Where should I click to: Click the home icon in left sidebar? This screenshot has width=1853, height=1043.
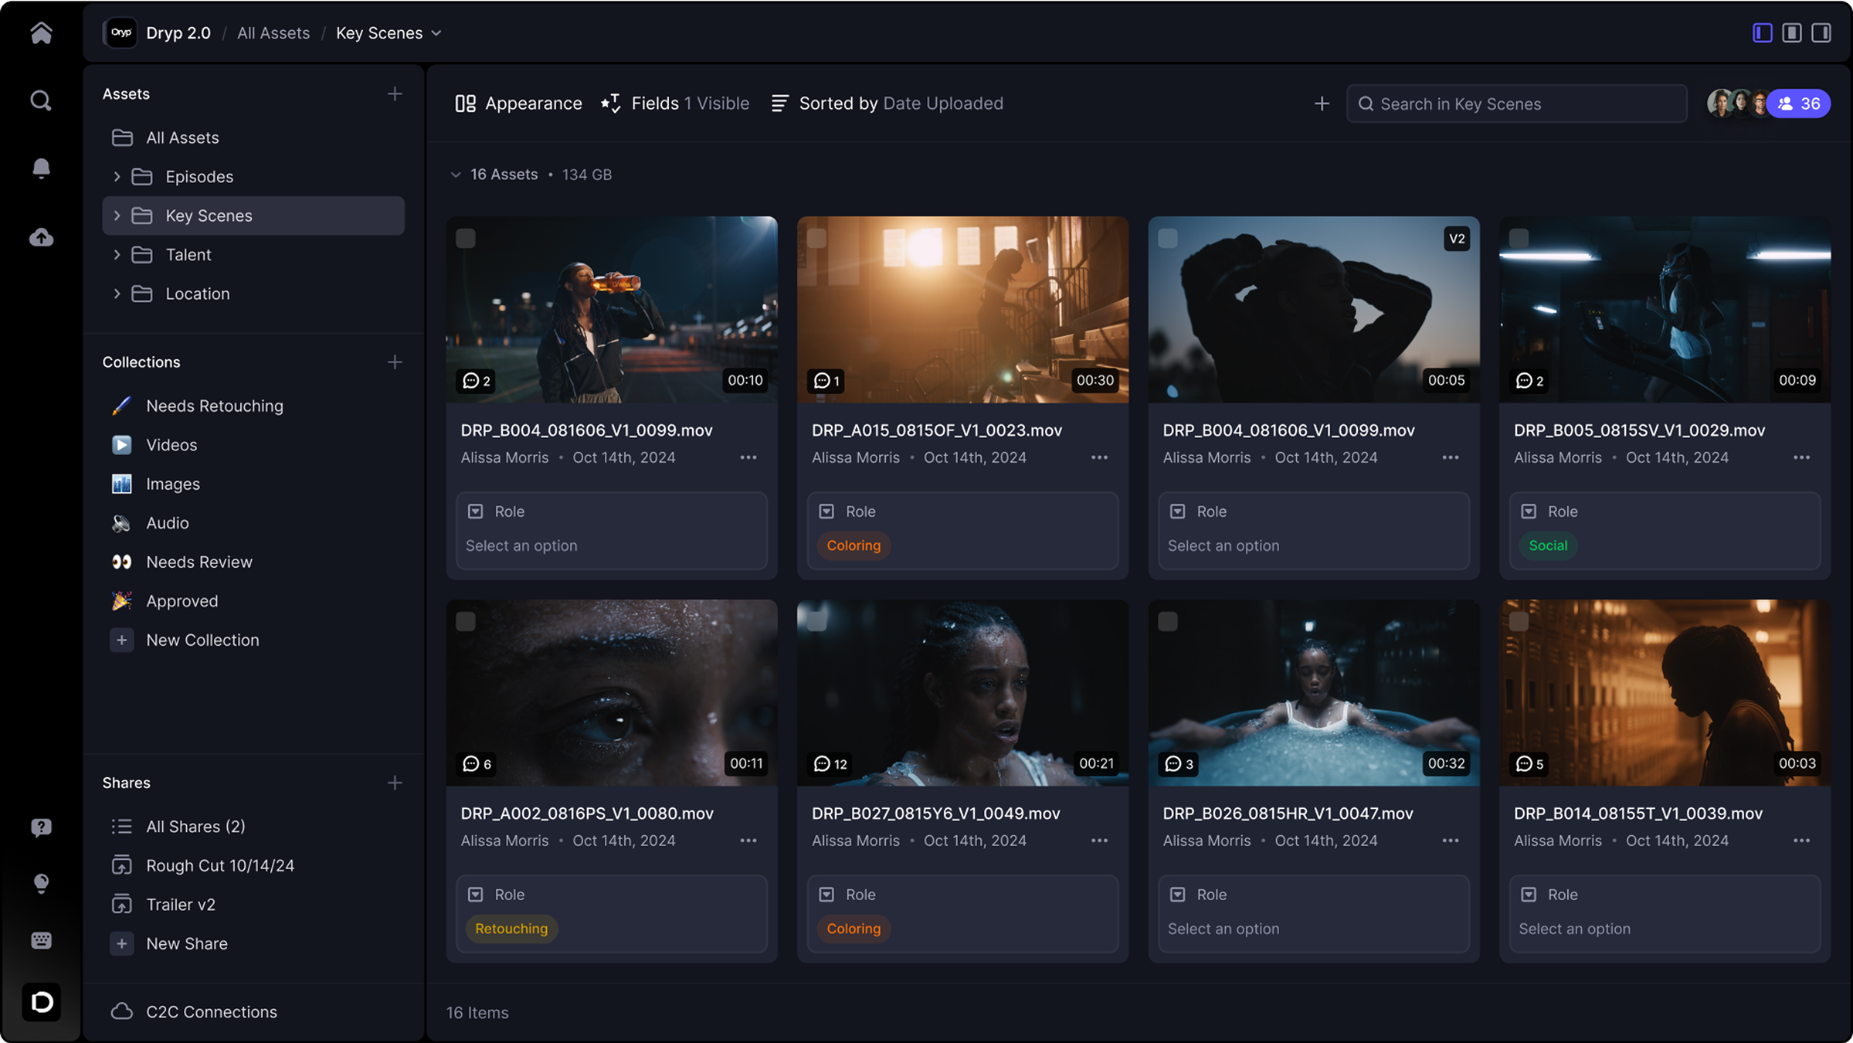tap(41, 32)
